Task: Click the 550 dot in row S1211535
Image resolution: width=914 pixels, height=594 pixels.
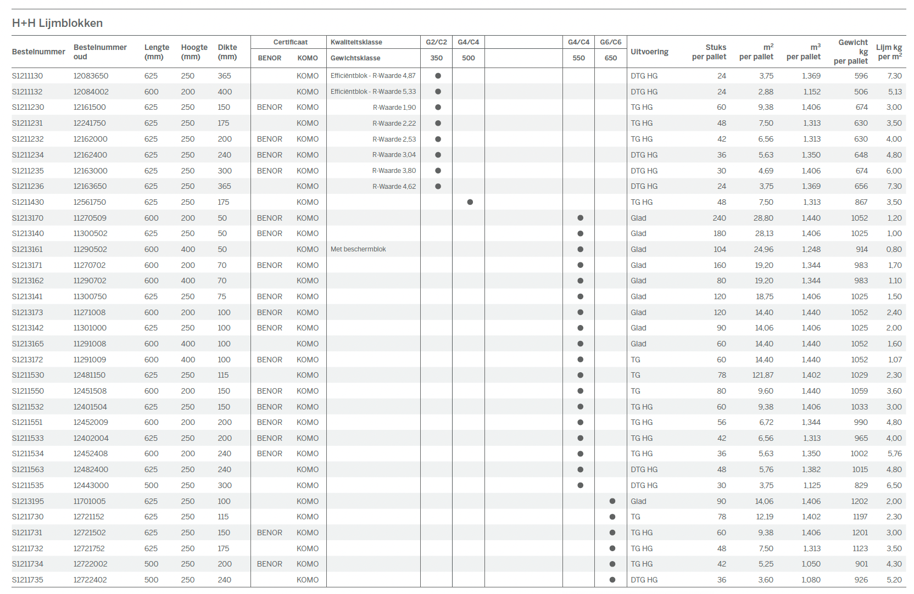Action: (580, 485)
